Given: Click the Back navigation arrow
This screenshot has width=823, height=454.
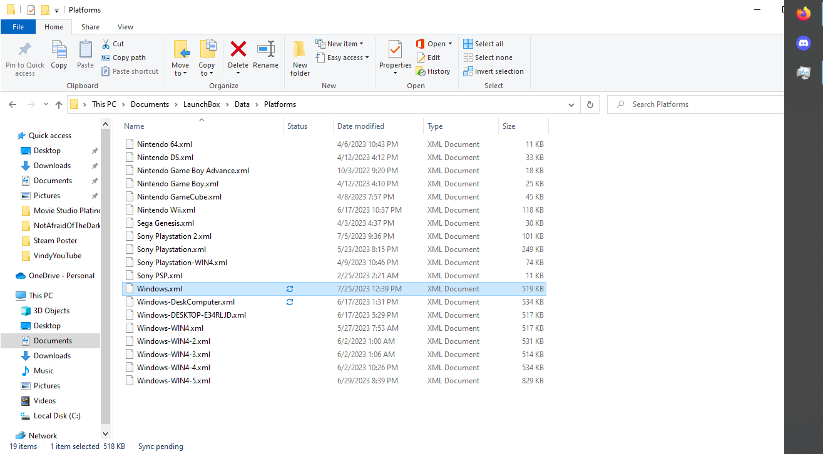Looking at the screenshot, I should (13, 104).
